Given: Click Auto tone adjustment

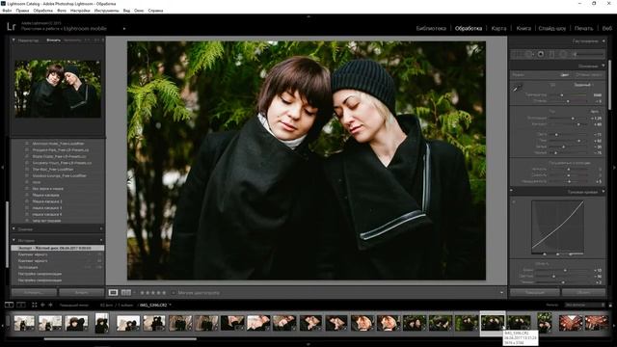Looking at the screenshot, I should (x=595, y=112).
